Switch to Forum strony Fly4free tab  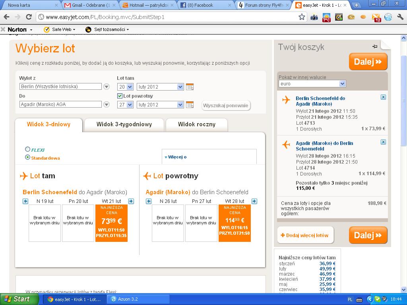[264, 5]
